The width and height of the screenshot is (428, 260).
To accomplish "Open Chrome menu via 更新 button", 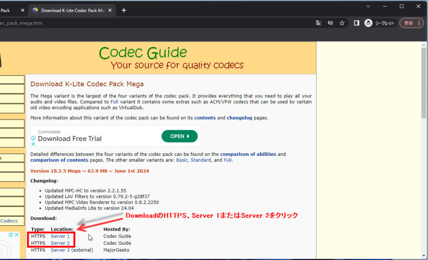I will (x=411, y=23).
